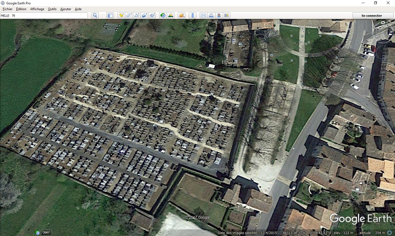Open the ruler measurement tool
This screenshot has height=236, width=395.
point(193,15)
